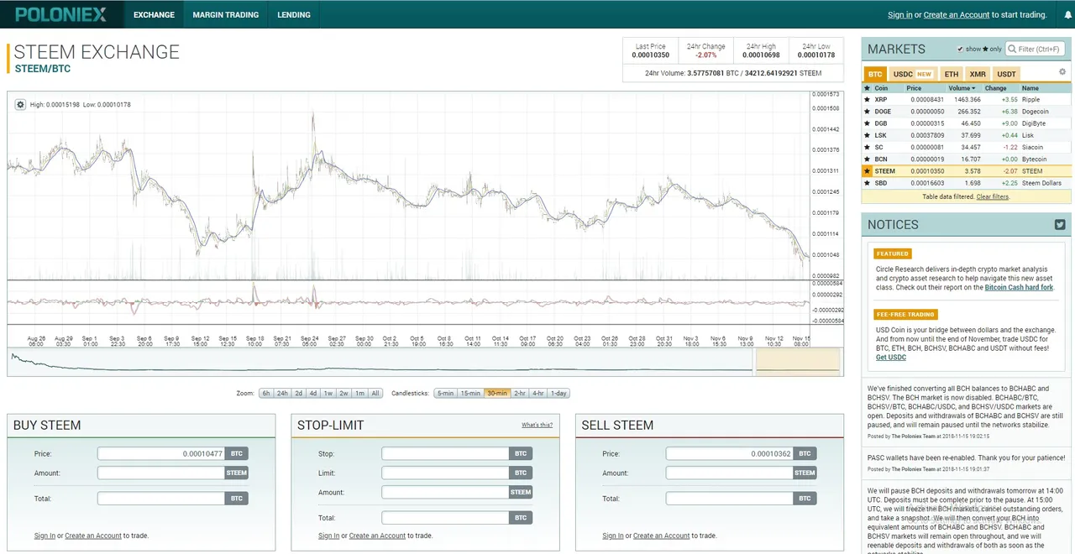This screenshot has height=554, width=1075.
Task: Select DigiByte DGB market row
Action: coord(966,123)
